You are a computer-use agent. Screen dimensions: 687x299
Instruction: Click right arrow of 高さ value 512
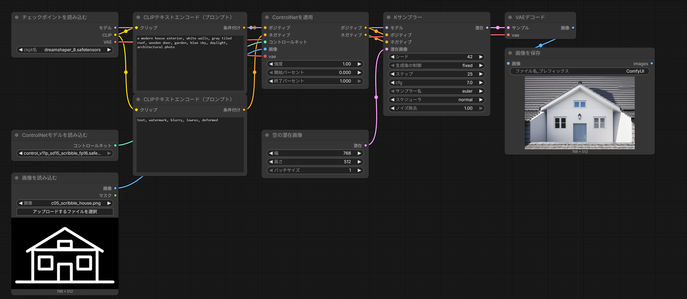(x=359, y=162)
